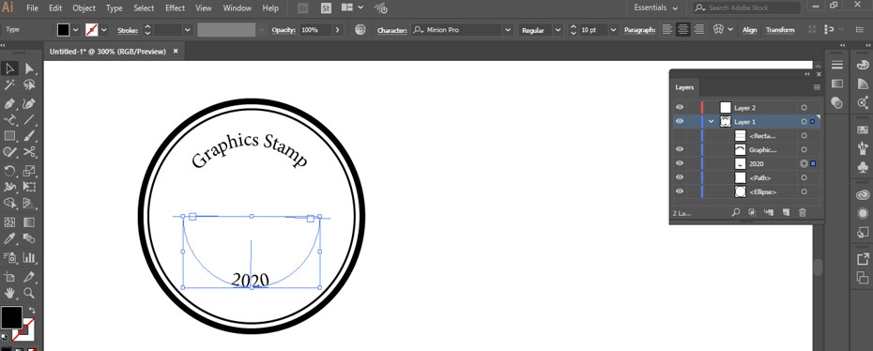Open the Symbols panel club icon

click(x=863, y=167)
